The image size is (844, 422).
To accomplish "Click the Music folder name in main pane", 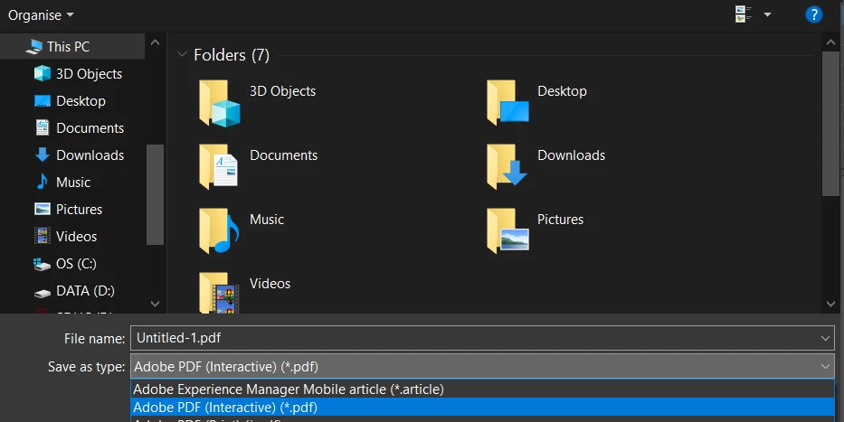I will pyautogui.click(x=267, y=220).
